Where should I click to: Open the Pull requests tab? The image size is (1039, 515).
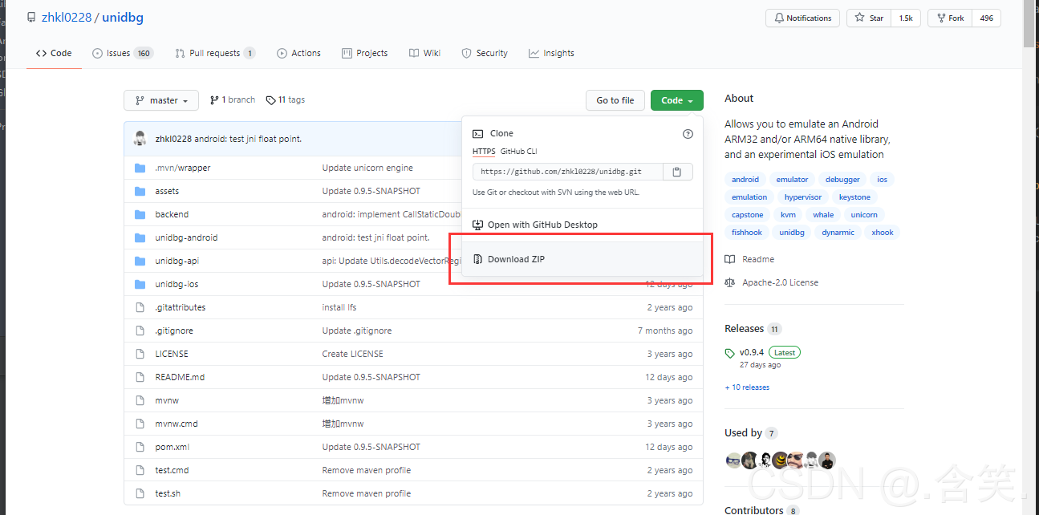215,53
